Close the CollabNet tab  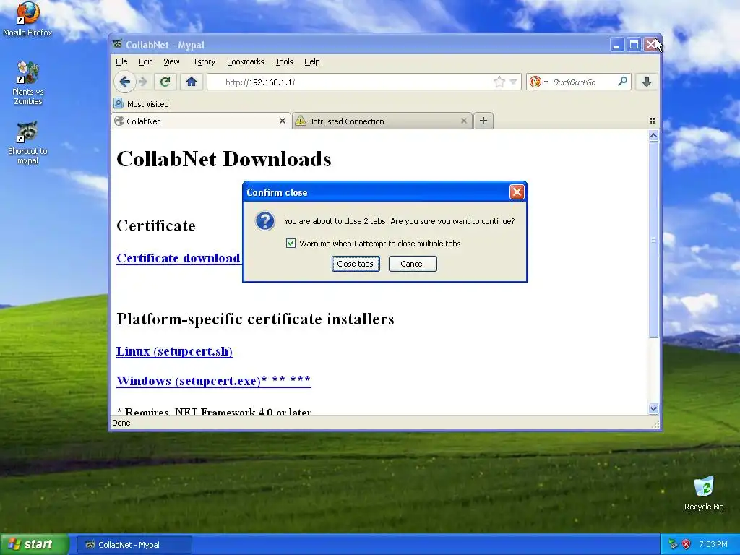point(283,121)
